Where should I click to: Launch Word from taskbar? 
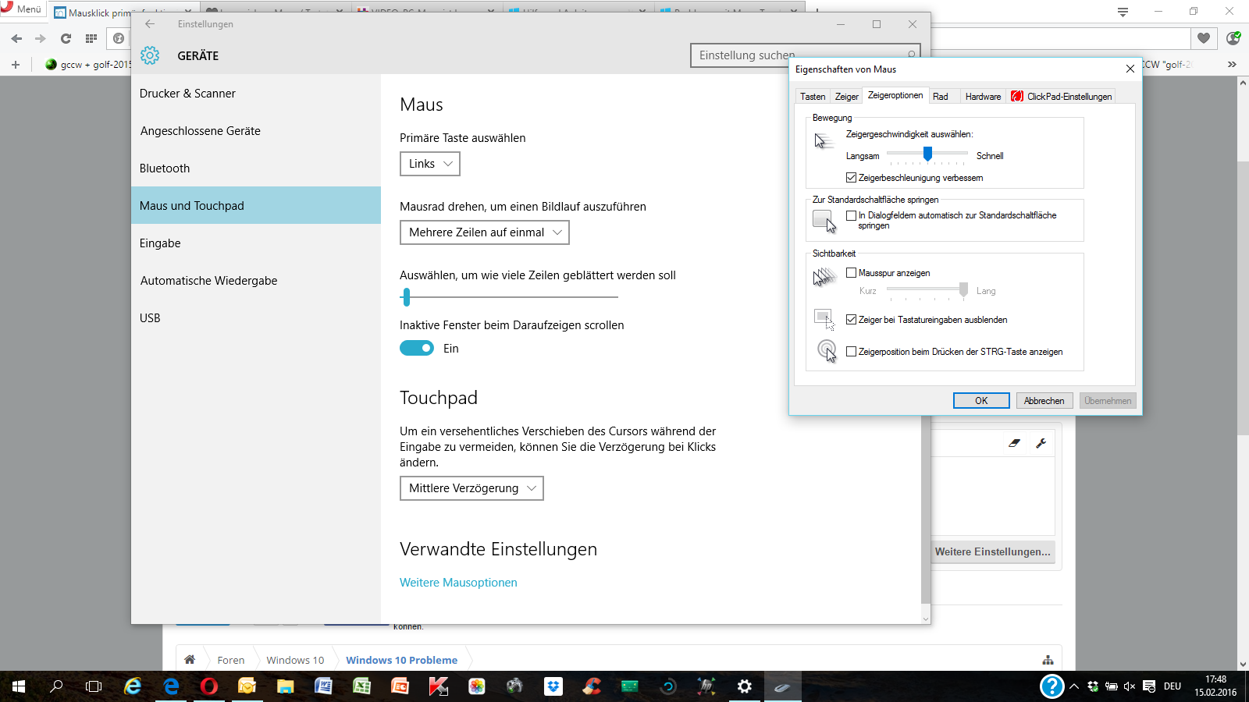click(x=323, y=686)
